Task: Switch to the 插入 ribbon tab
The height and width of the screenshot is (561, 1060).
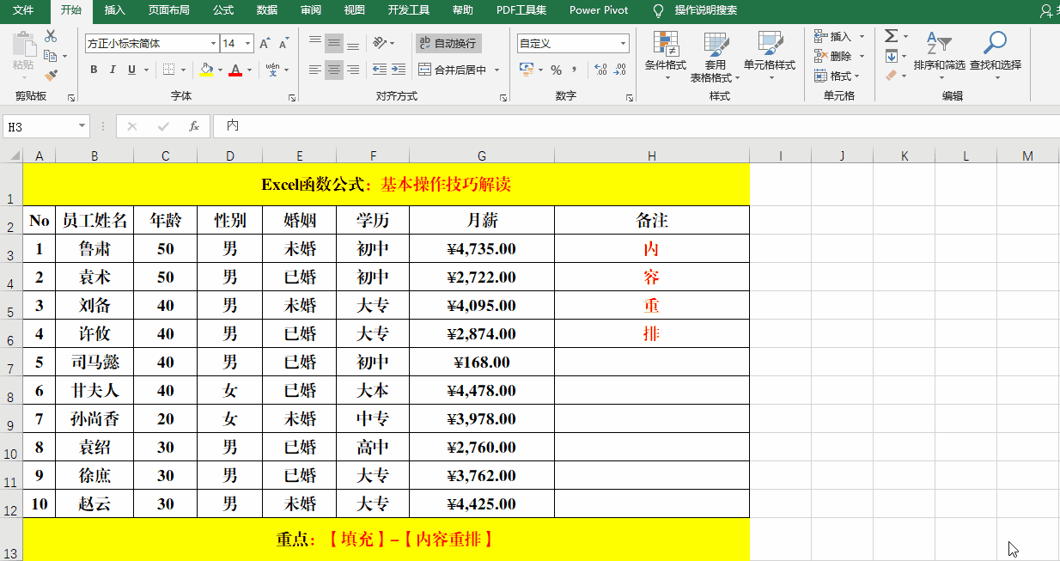Action: (x=114, y=10)
